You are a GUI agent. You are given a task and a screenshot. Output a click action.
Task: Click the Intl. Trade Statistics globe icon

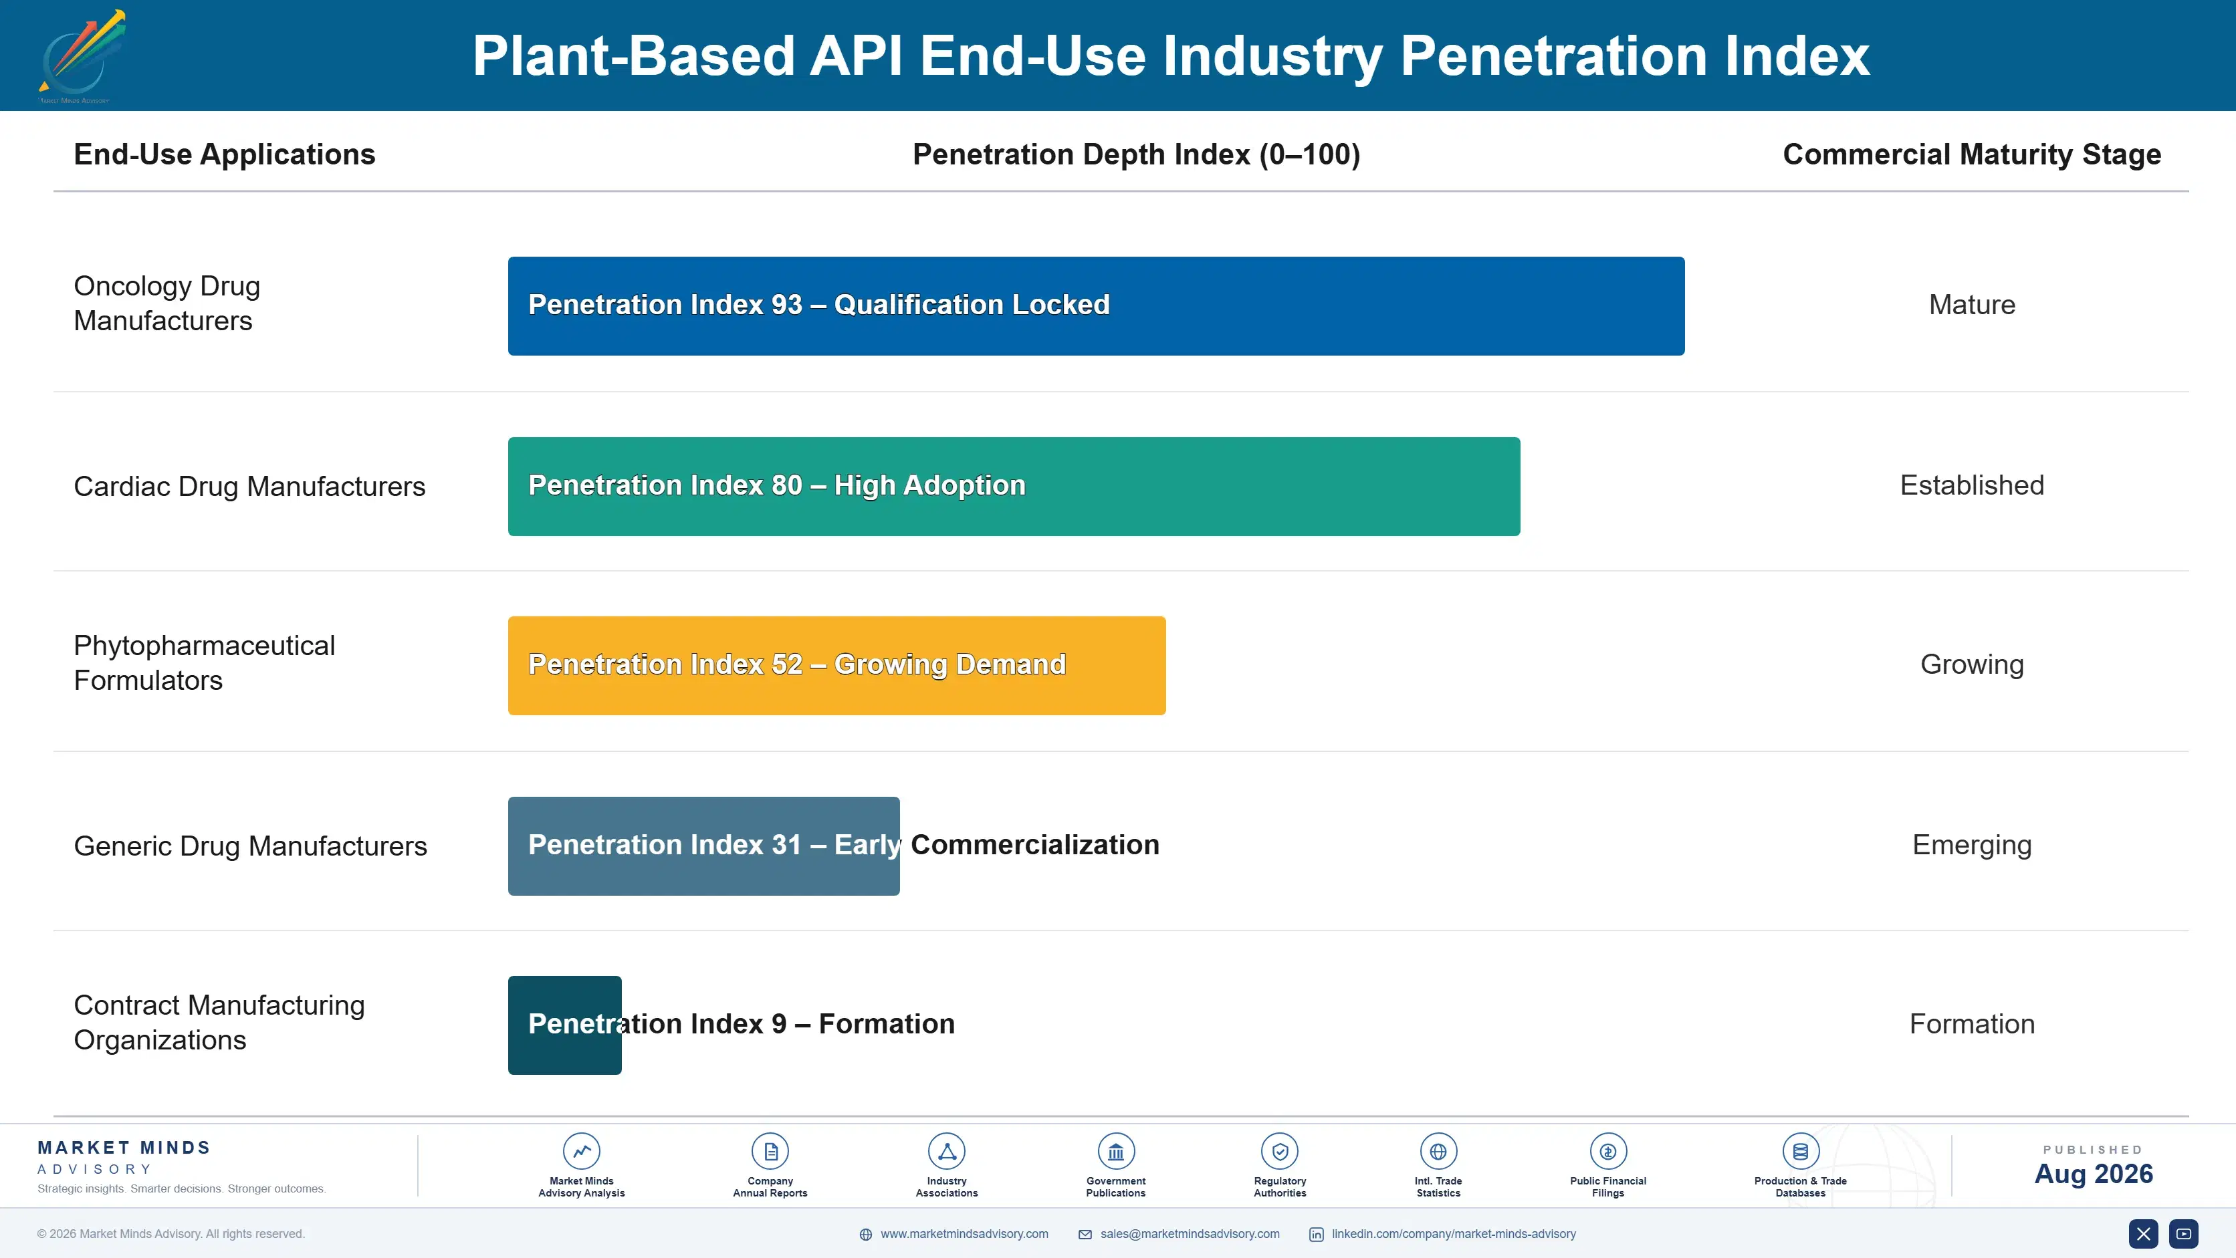coord(1438,1151)
